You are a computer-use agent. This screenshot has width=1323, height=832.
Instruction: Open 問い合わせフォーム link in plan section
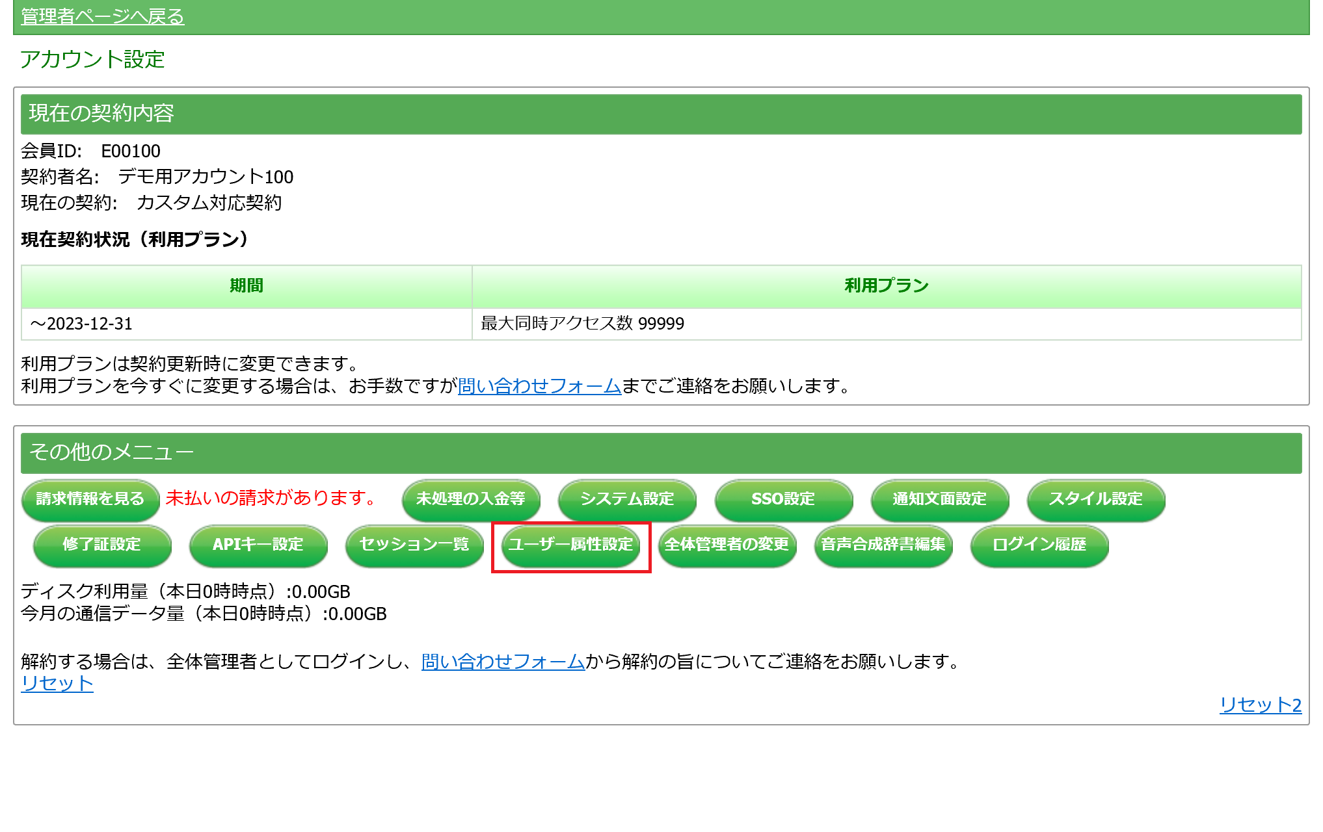coord(540,386)
